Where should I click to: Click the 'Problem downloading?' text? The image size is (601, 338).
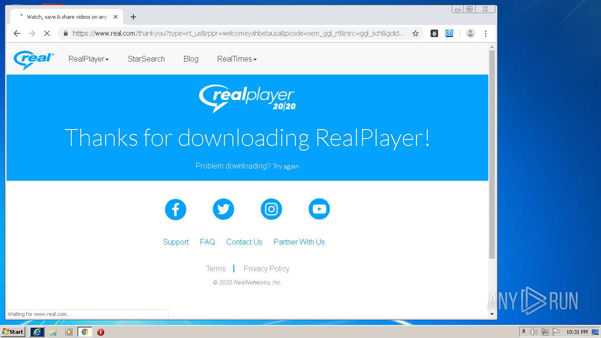(x=233, y=166)
